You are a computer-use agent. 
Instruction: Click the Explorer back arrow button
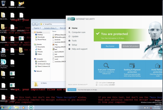point(33,24)
